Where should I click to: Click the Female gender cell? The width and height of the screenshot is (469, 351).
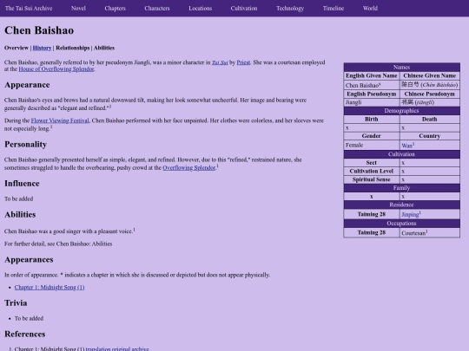pos(372,146)
